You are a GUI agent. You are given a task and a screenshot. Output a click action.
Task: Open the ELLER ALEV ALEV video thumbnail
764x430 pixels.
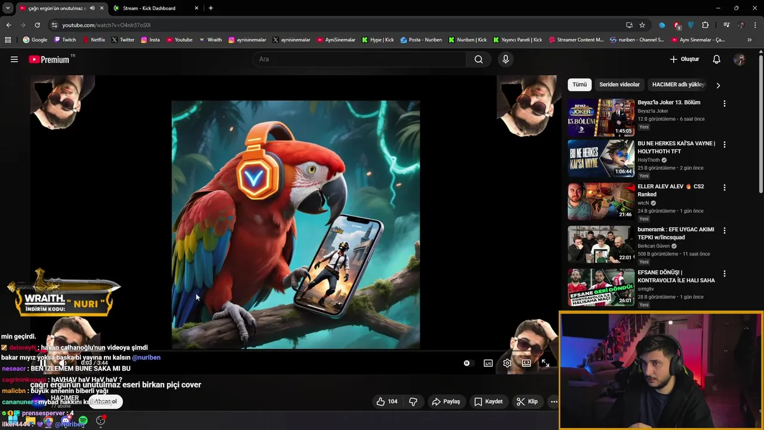point(601,201)
